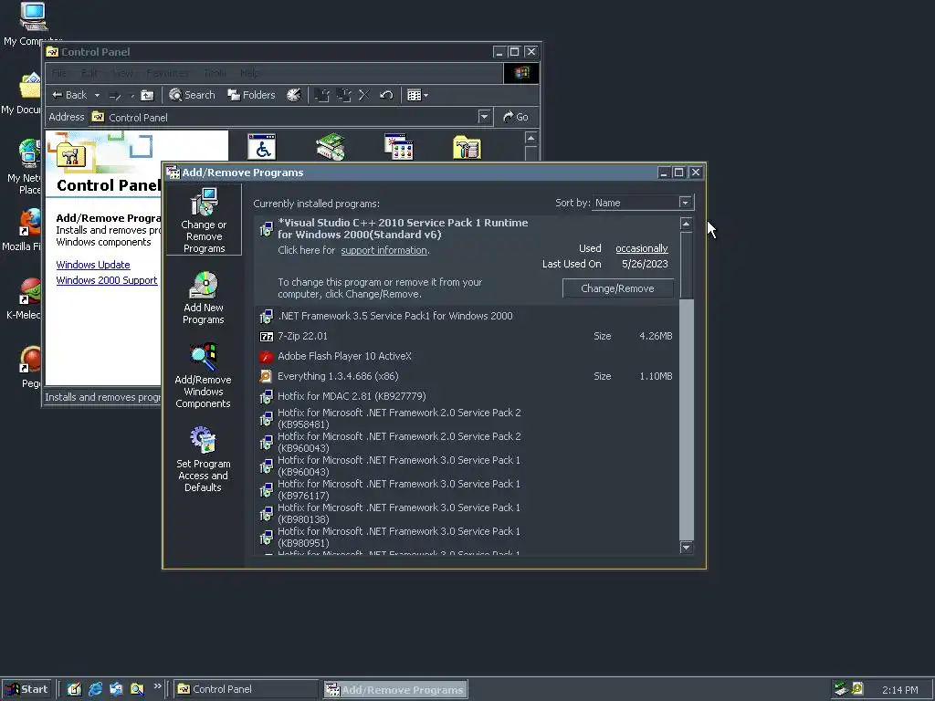Viewport: 935px width, 701px height.
Task: Click the taskbar clock showing 2:14 PM
Action: pyautogui.click(x=899, y=690)
